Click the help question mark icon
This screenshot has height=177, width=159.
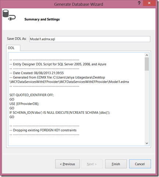[x=139, y=3]
